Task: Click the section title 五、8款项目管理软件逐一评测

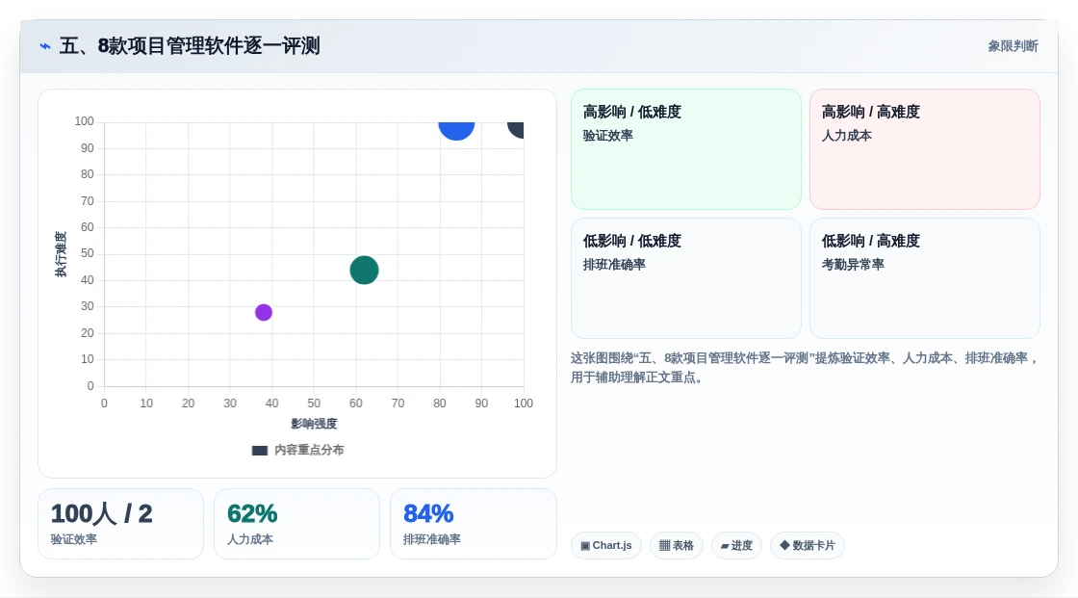Action: coord(190,46)
